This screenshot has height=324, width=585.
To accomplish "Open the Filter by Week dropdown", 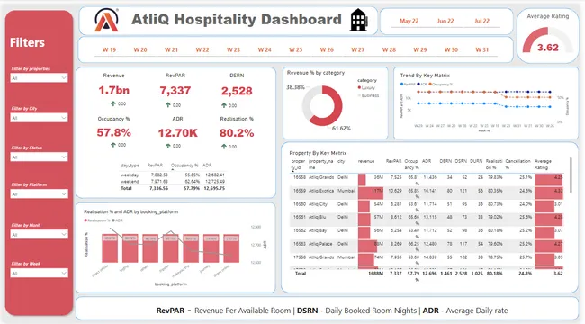I will point(40,274).
